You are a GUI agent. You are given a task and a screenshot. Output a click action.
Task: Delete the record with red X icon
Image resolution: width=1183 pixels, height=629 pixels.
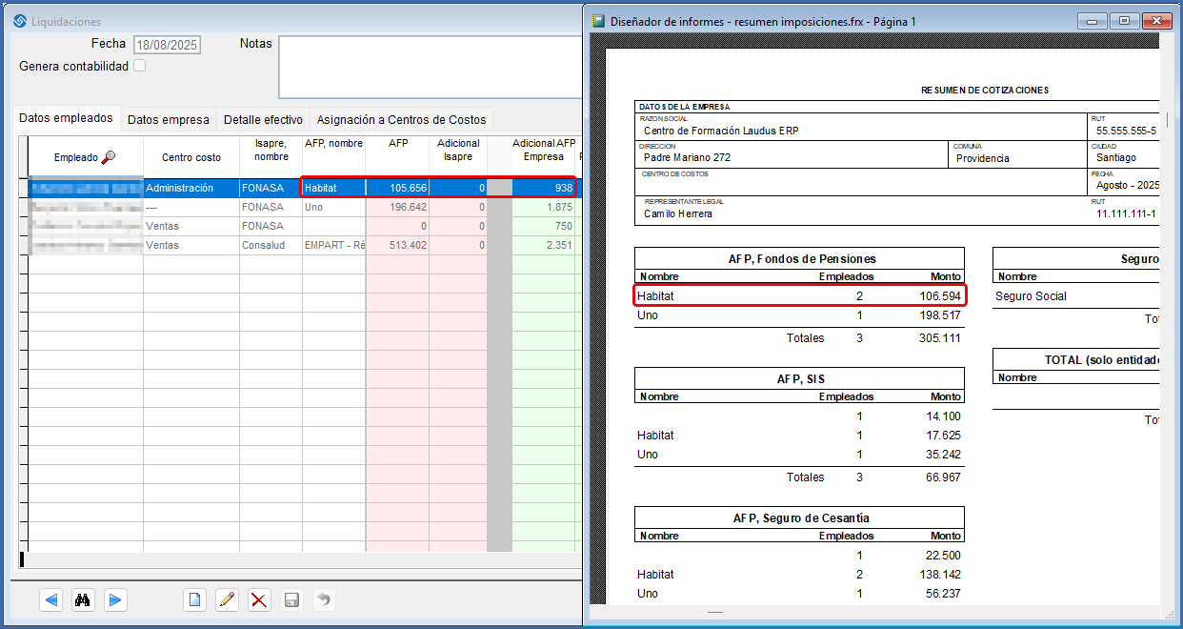[259, 599]
